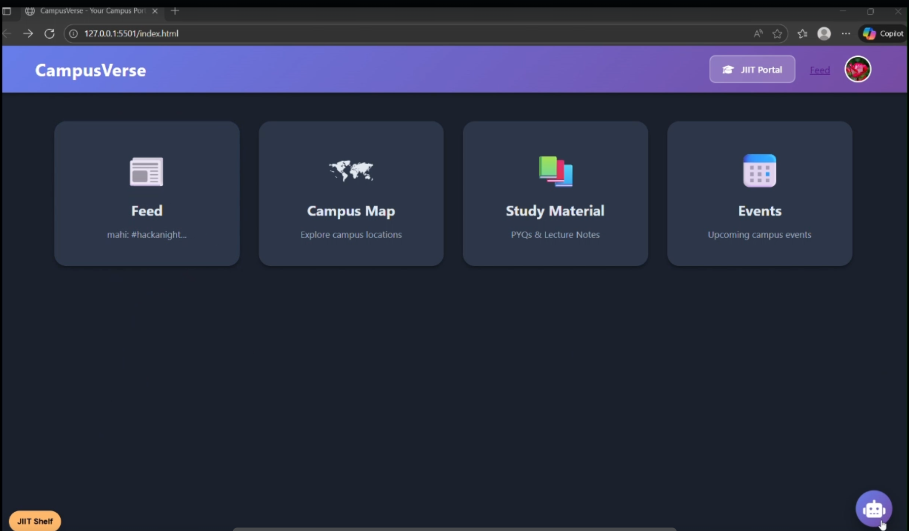Click the Events calendar icon

coord(759,171)
